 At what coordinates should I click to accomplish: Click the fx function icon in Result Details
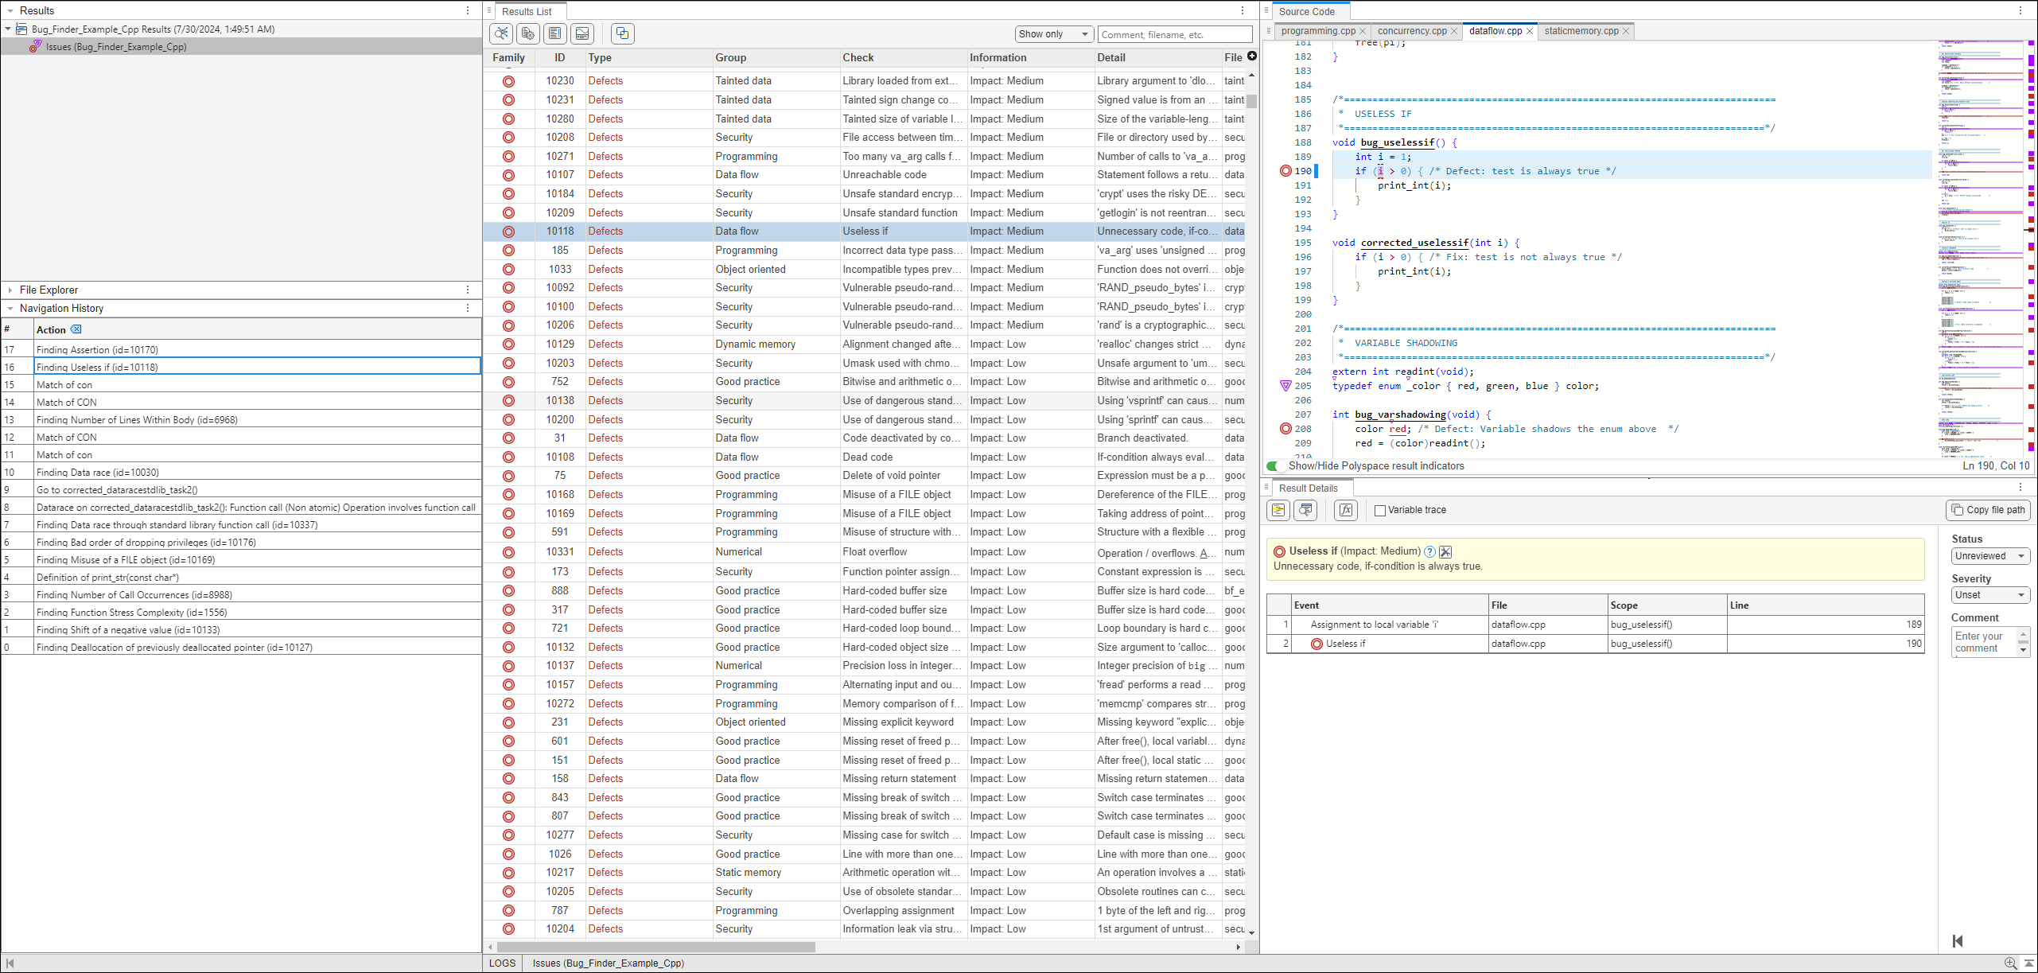click(1345, 510)
